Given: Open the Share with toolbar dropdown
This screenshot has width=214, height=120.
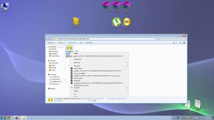Looking at the screenshot, I should [x=73, y=43].
